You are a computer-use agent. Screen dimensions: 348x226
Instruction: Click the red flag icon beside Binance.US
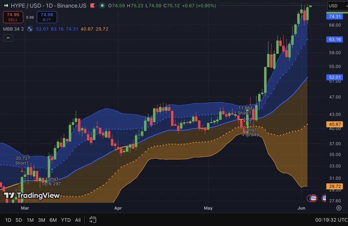tap(93, 6)
